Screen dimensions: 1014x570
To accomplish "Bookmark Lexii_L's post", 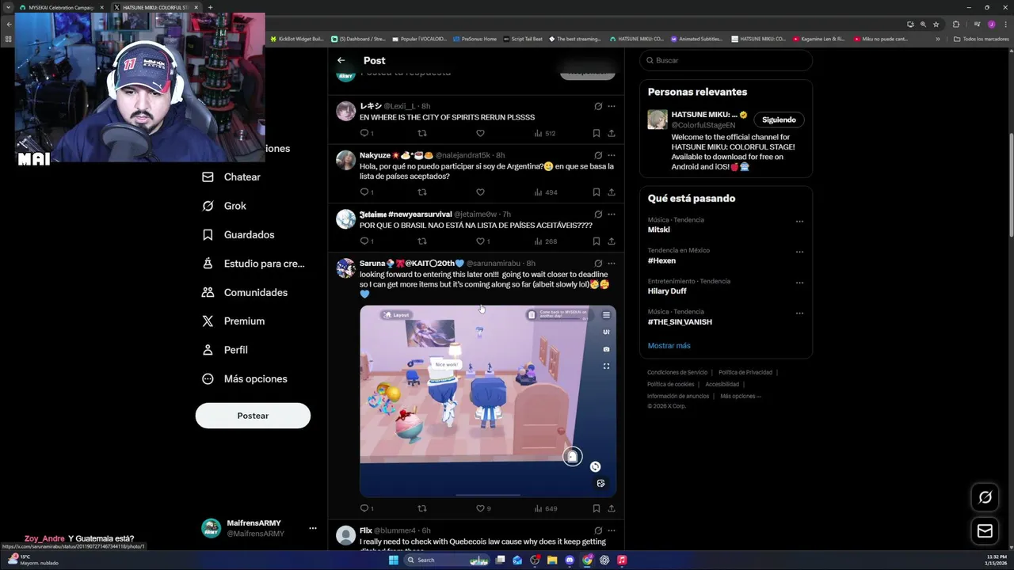I will (x=596, y=133).
